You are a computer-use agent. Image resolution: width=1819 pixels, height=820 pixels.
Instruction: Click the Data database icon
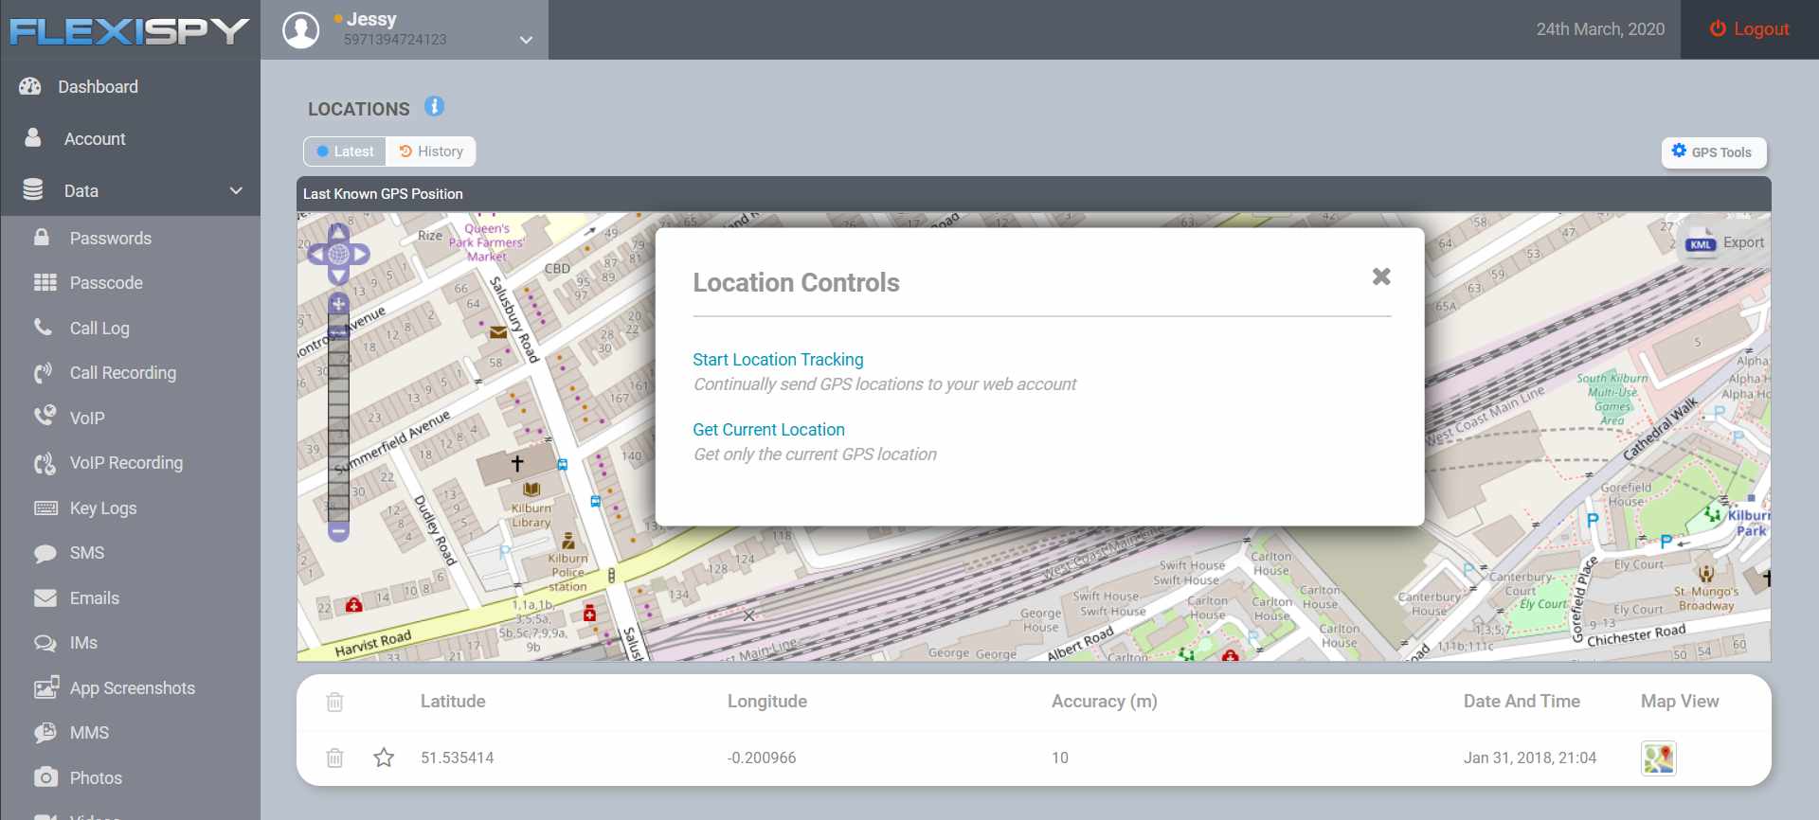pyautogui.click(x=33, y=190)
